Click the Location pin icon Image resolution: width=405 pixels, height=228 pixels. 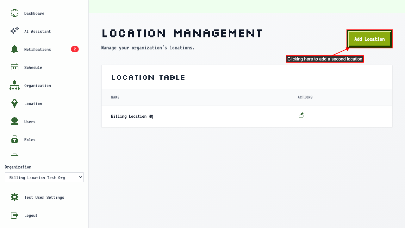15,103
